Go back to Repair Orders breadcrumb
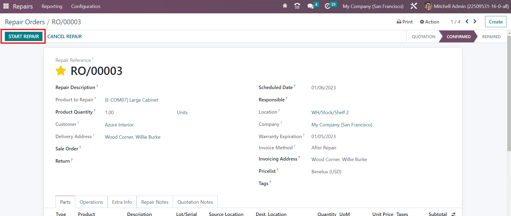This screenshot has width=511, height=216. [25, 22]
